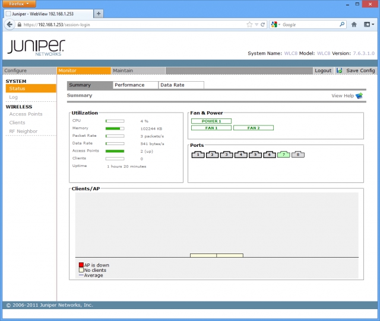
Task: Click the 102244 KB memory value
Action: (x=151, y=129)
